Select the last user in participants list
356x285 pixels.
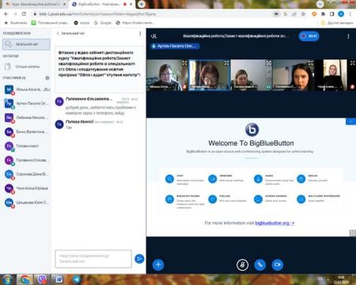[x=26, y=203]
